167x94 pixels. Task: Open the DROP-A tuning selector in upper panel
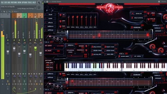(x=70, y=45)
